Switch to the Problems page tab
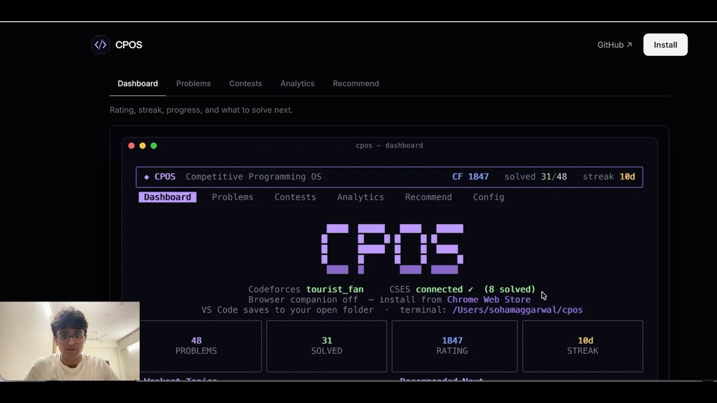The image size is (717, 403). pyautogui.click(x=193, y=83)
